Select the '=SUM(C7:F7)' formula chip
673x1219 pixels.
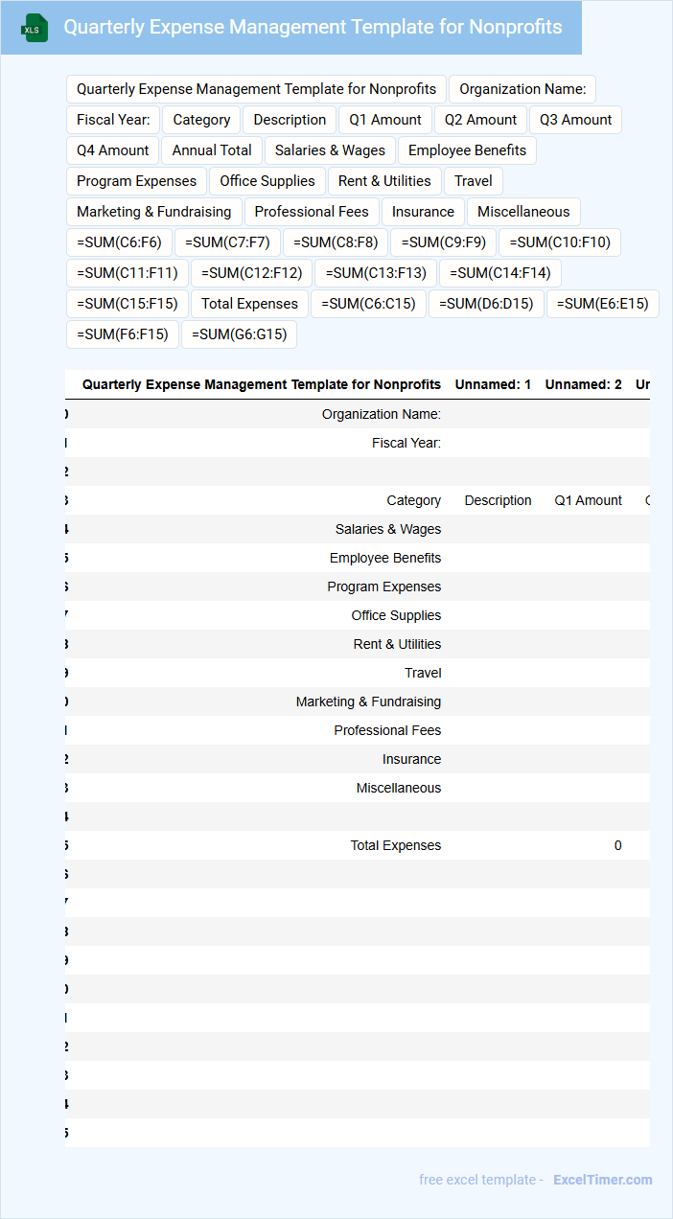point(227,242)
